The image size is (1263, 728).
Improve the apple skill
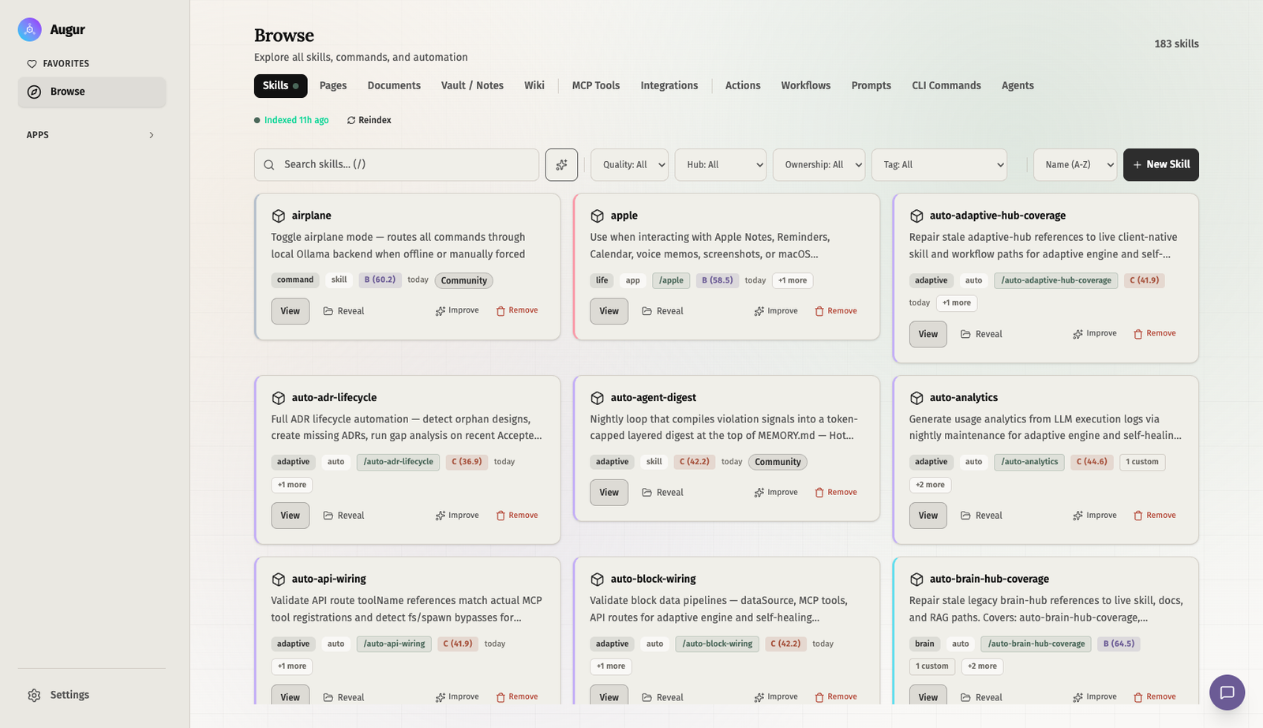(x=776, y=311)
